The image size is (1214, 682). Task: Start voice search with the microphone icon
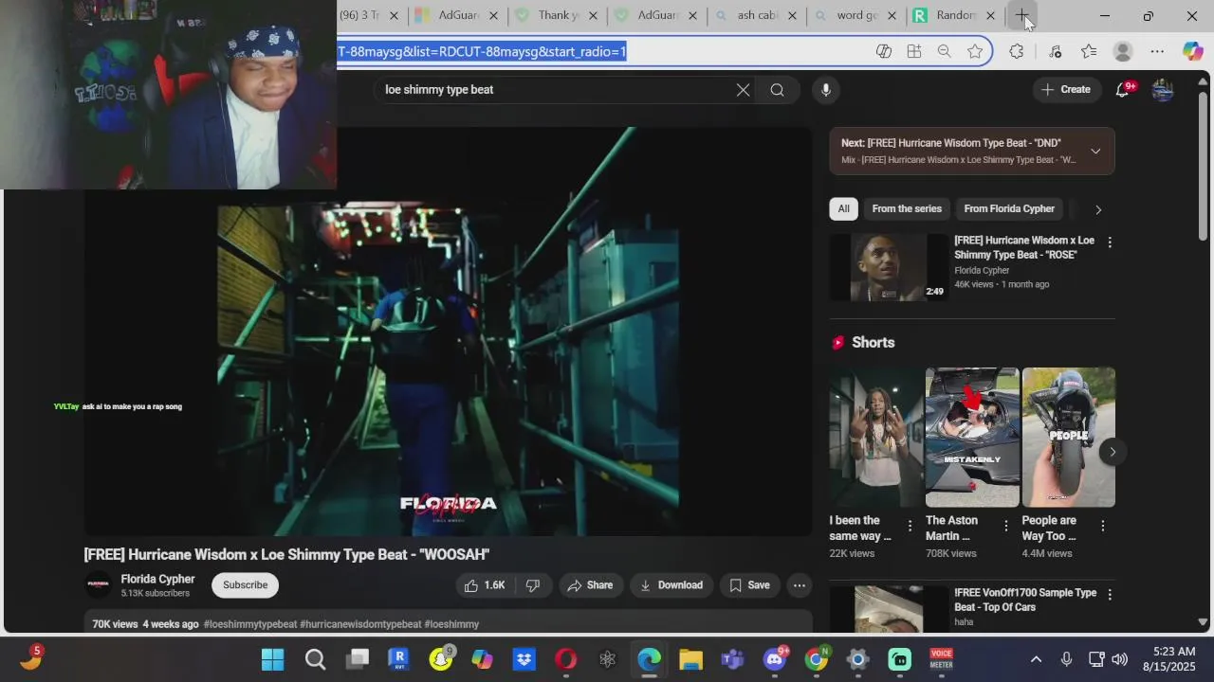[x=826, y=90]
